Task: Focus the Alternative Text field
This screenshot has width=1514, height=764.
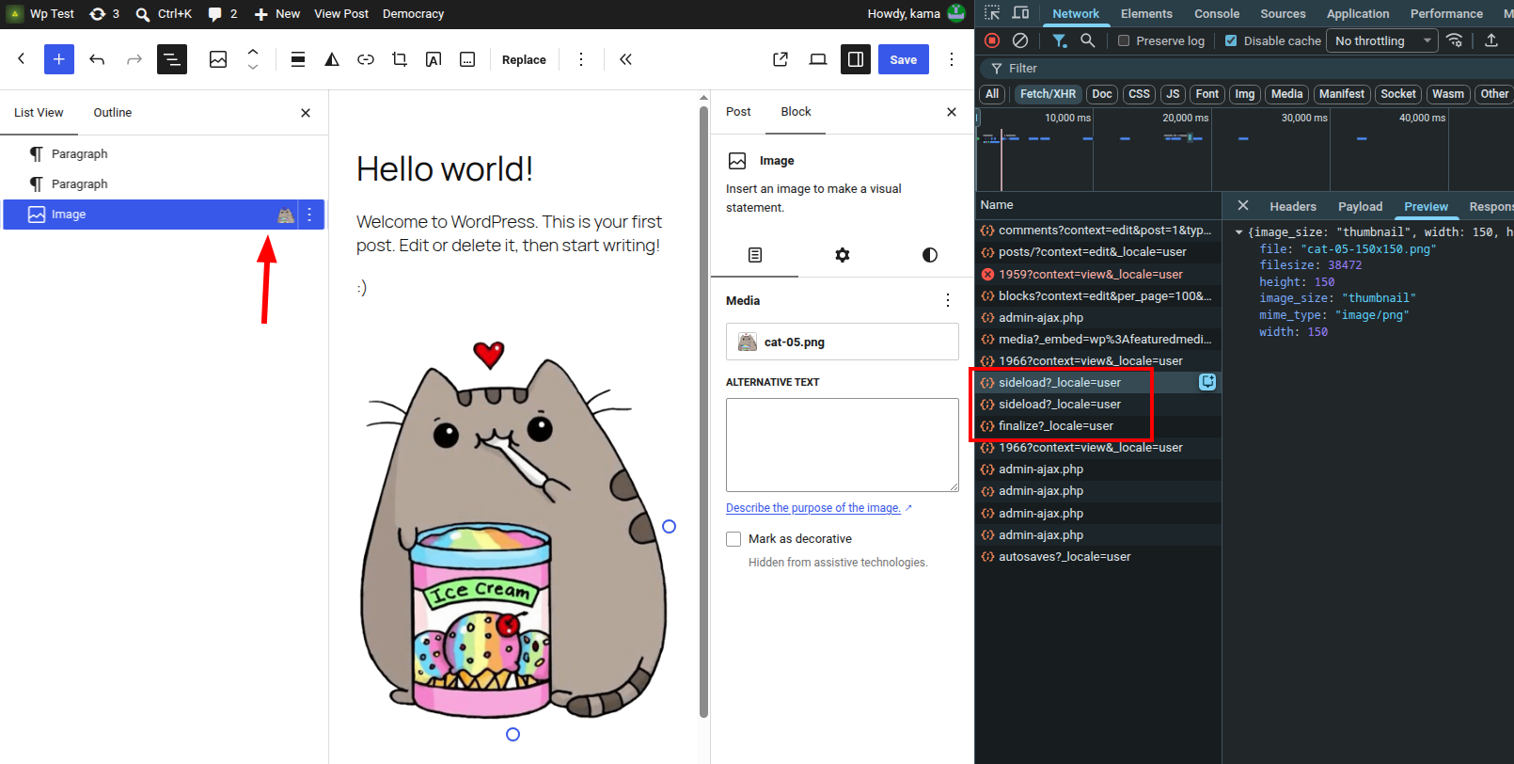Action: (x=843, y=445)
